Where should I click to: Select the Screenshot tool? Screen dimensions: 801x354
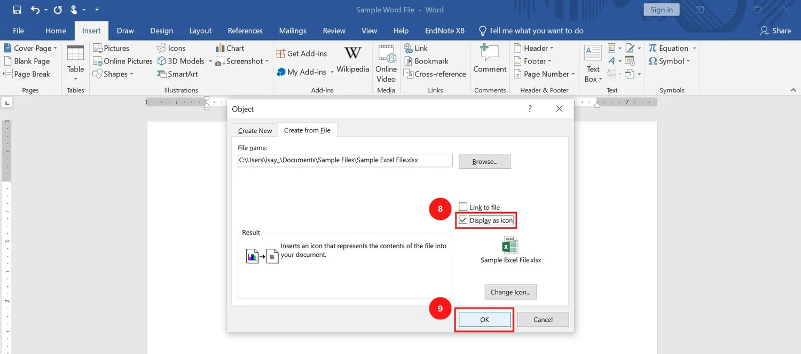click(x=240, y=61)
